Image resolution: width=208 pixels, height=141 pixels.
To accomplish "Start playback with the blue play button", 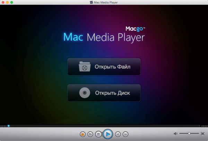I will 108,134.
